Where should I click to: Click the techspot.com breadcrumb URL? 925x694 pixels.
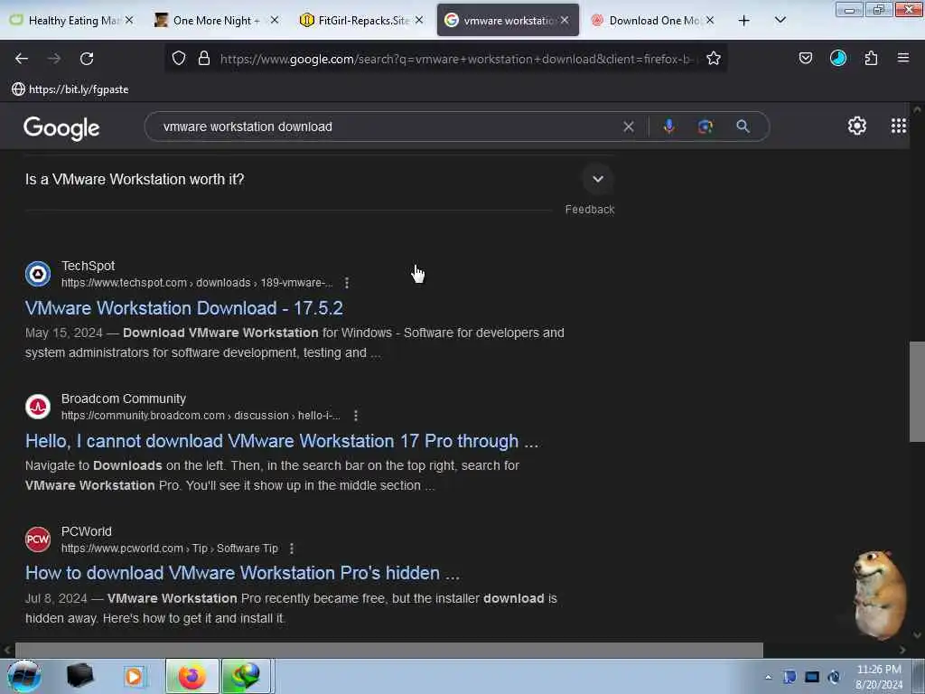tap(197, 283)
